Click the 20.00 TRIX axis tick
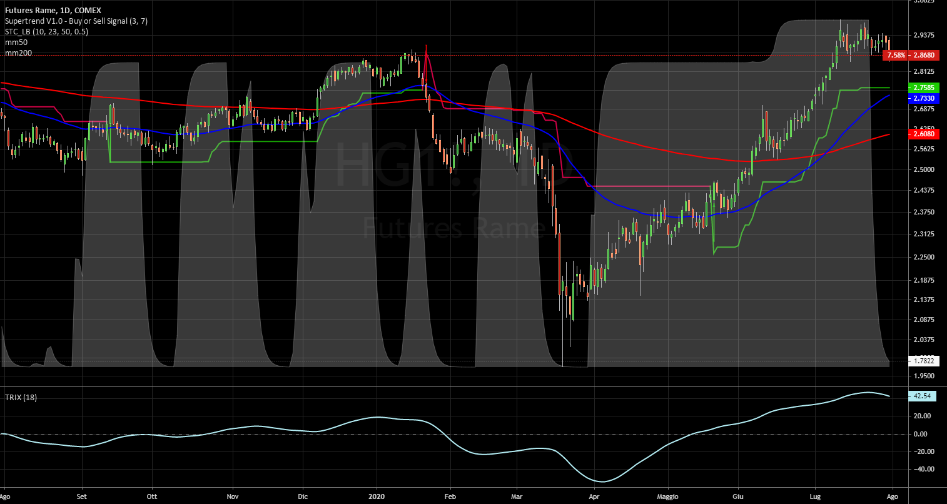Image resolution: width=947 pixels, height=504 pixels. (x=923, y=416)
